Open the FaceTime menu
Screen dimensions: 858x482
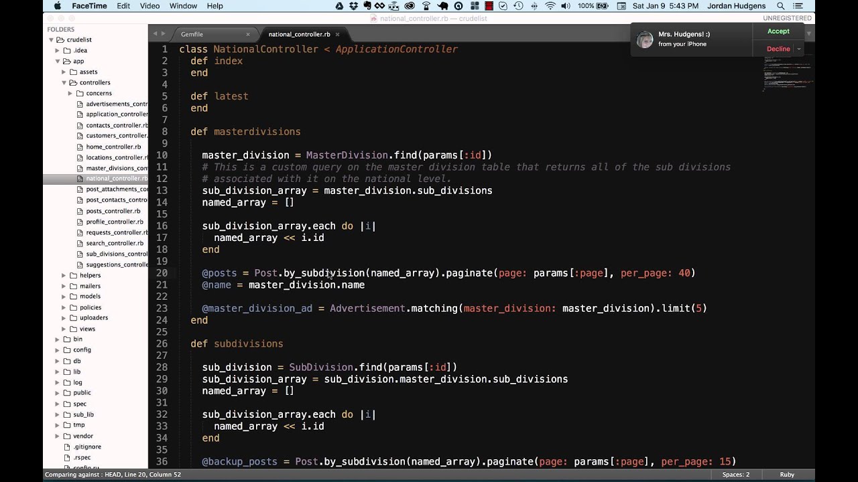(x=88, y=6)
